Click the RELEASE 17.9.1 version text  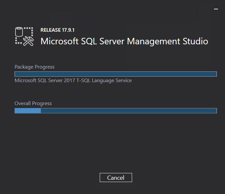[57, 30]
